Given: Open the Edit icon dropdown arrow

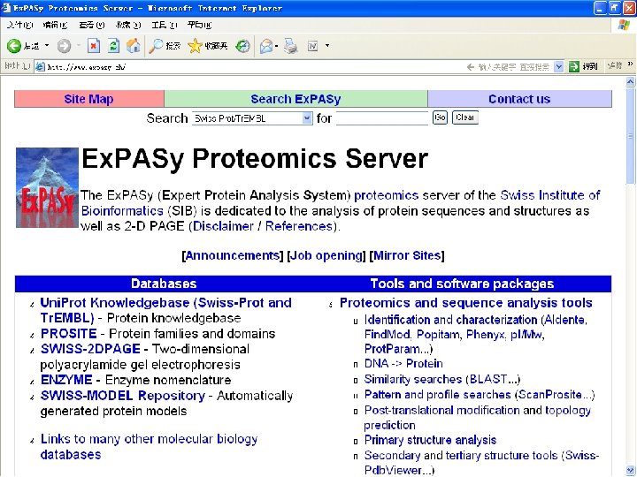Looking at the screenshot, I should [327, 45].
